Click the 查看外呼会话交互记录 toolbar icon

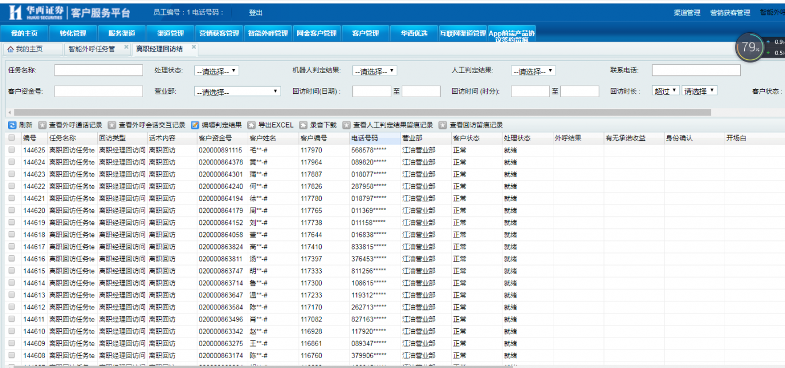112,125
